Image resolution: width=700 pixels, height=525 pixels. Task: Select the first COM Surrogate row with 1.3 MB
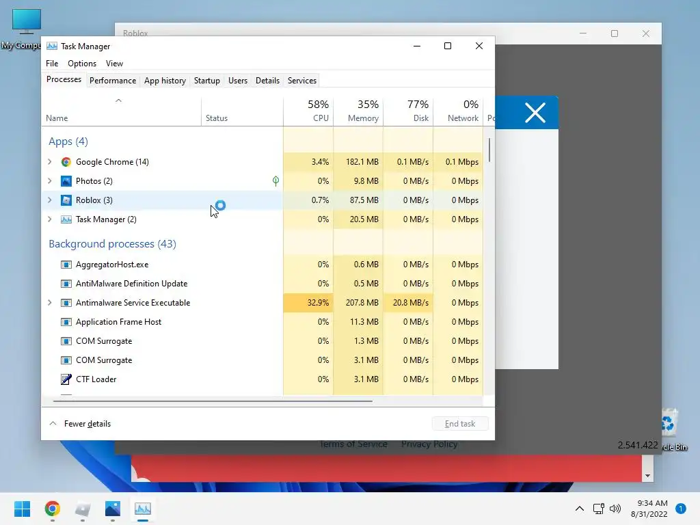point(262,341)
